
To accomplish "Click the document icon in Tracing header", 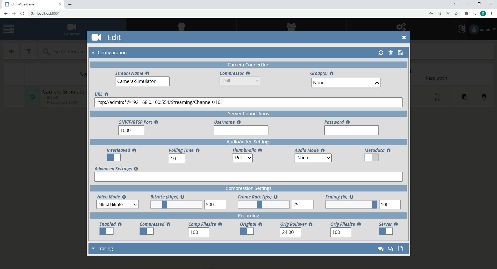I will (x=400, y=249).
